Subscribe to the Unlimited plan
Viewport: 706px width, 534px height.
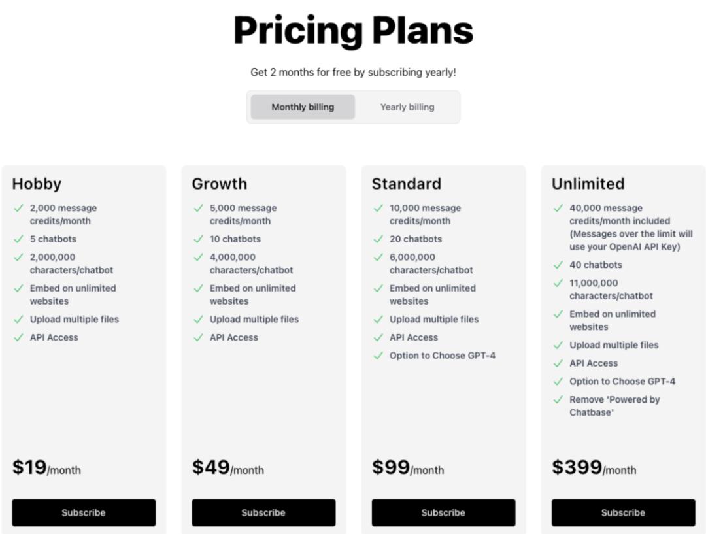623,513
